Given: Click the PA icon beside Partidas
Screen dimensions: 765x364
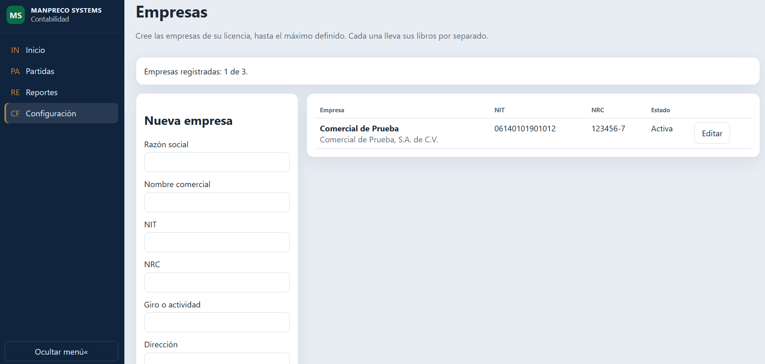Looking at the screenshot, I should click(x=15, y=71).
